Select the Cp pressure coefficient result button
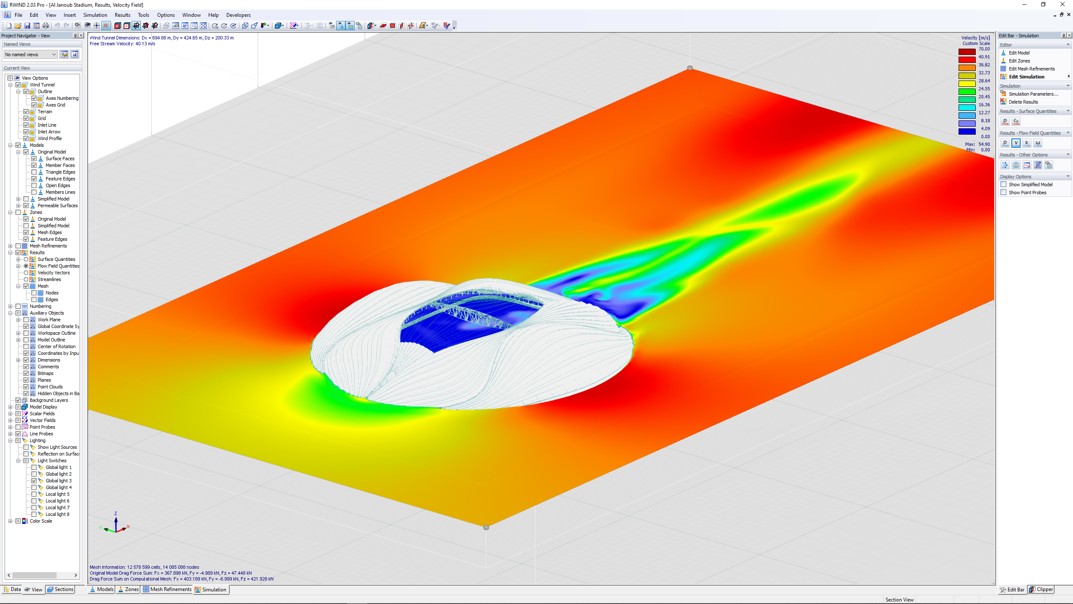Screen dimensions: 1073x604 (1016, 121)
